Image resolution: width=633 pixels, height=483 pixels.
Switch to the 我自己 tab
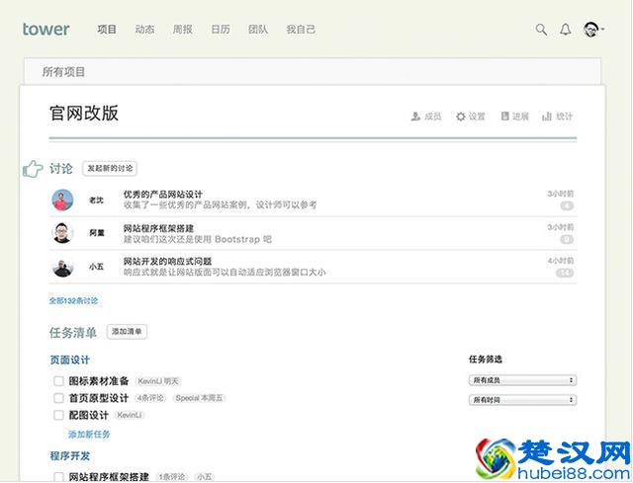click(x=301, y=30)
